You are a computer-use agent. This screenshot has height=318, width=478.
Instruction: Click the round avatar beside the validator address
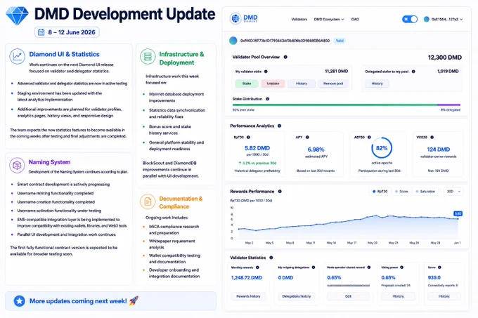(x=233, y=41)
